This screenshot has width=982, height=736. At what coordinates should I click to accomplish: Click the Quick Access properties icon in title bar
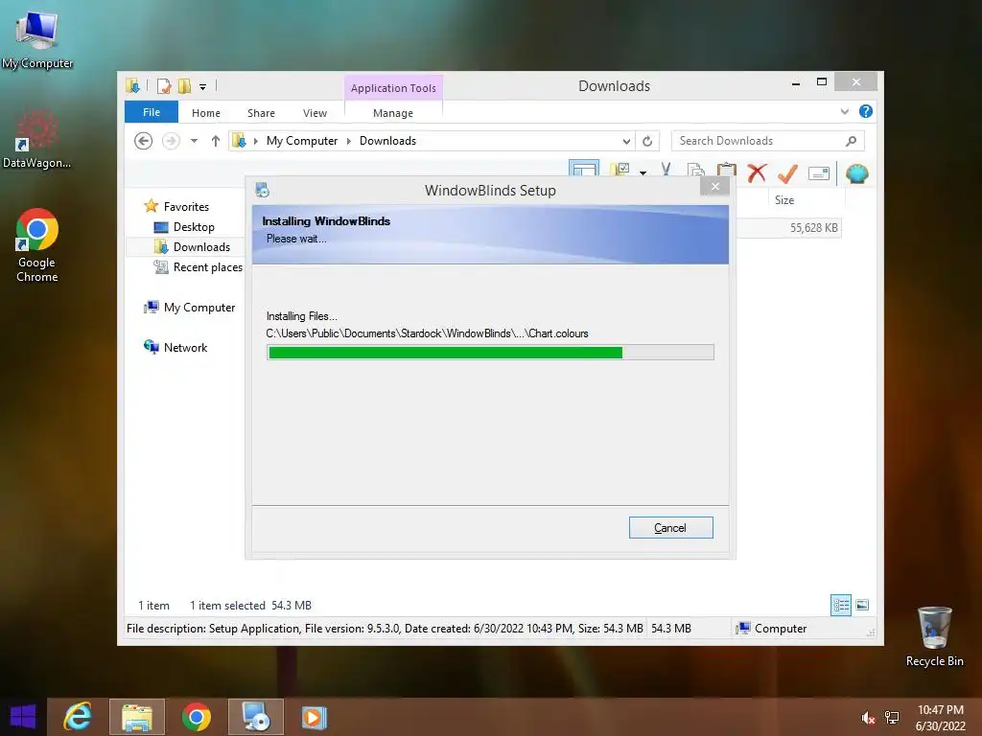coord(164,85)
